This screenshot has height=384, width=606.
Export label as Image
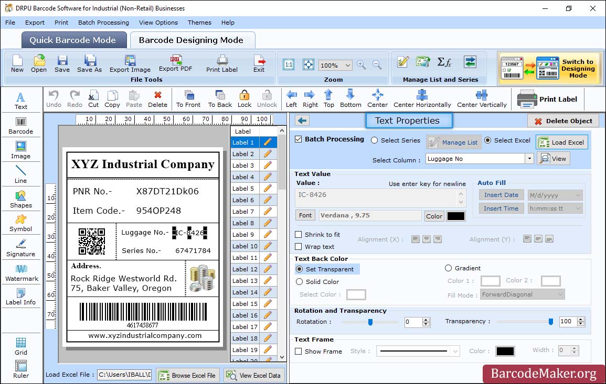130,64
